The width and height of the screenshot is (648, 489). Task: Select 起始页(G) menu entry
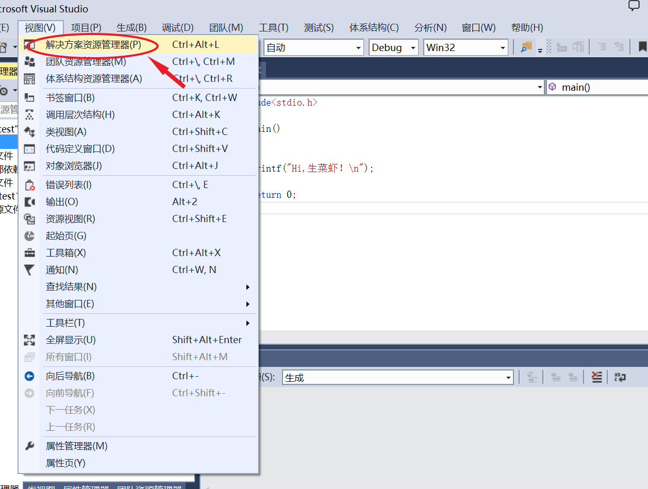click(x=138, y=235)
